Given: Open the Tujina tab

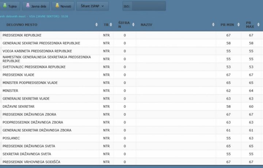Looking at the screenshot, I should [10, 6].
